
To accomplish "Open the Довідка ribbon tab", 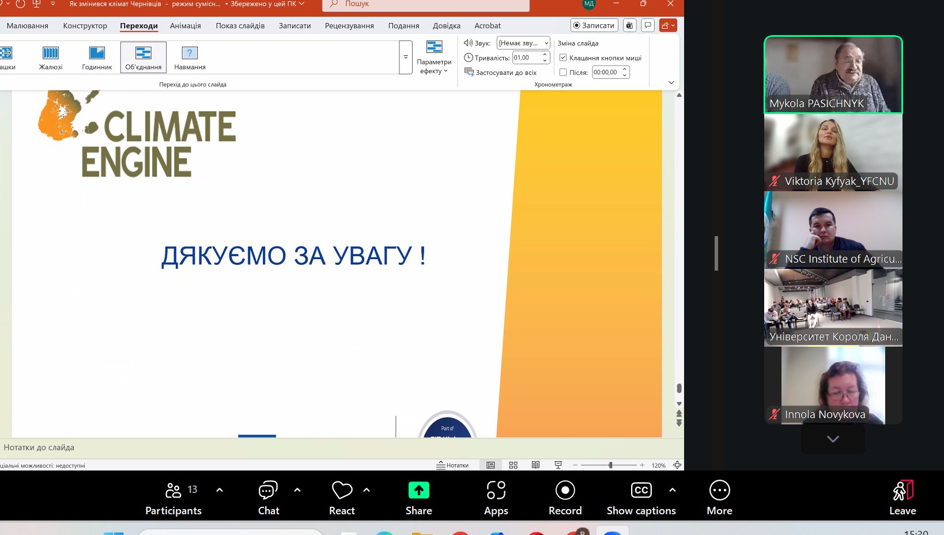I will click(x=447, y=25).
